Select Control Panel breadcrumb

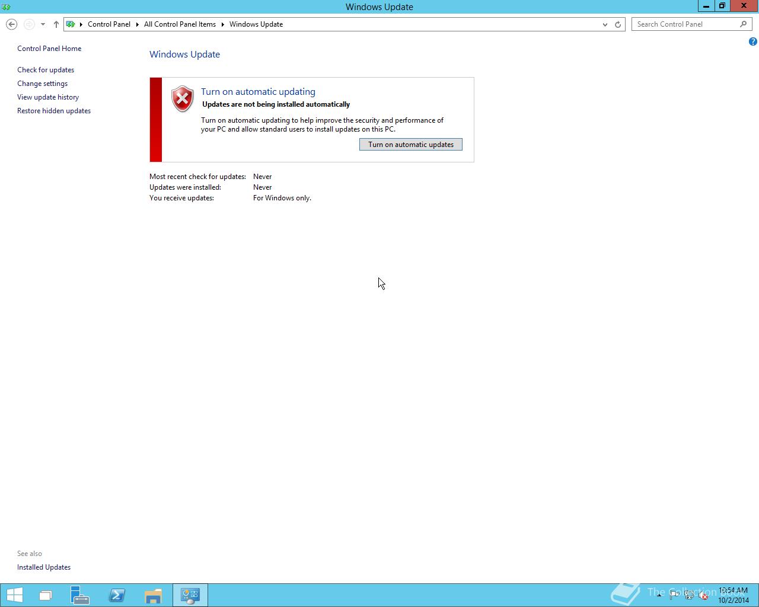(109, 24)
